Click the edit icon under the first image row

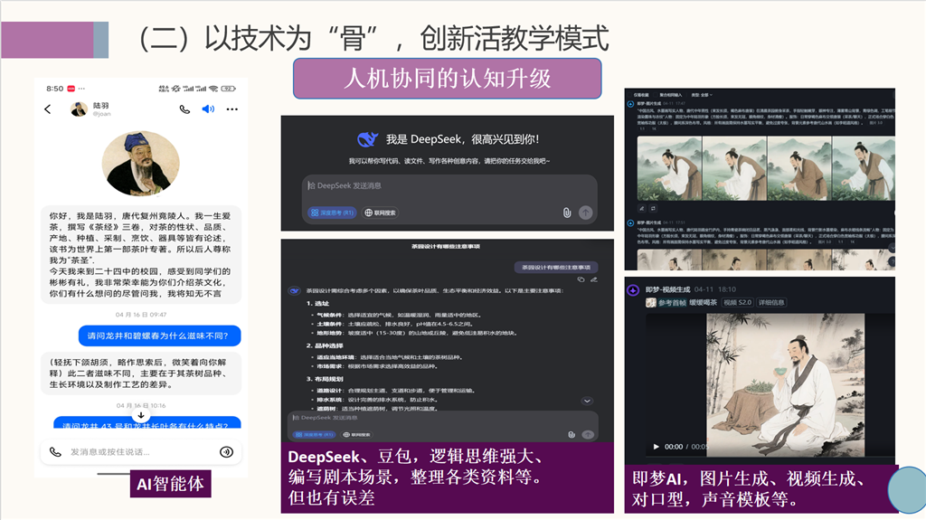[x=642, y=209]
